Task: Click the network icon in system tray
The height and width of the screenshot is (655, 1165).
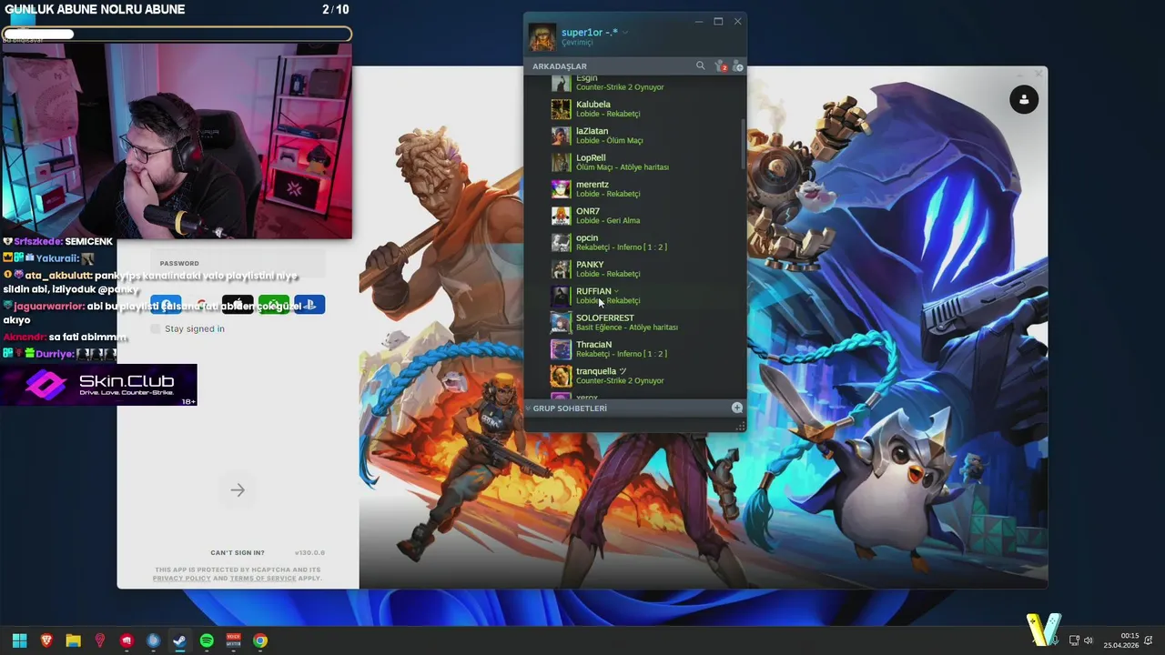Action: pos(1074,640)
